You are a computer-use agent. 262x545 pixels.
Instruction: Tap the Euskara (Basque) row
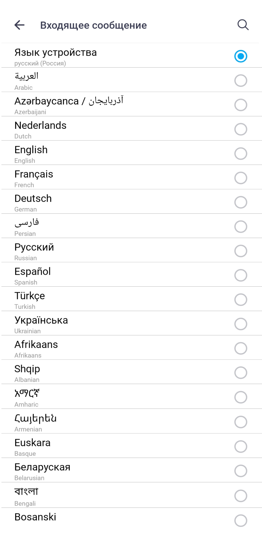click(x=106, y=447)
